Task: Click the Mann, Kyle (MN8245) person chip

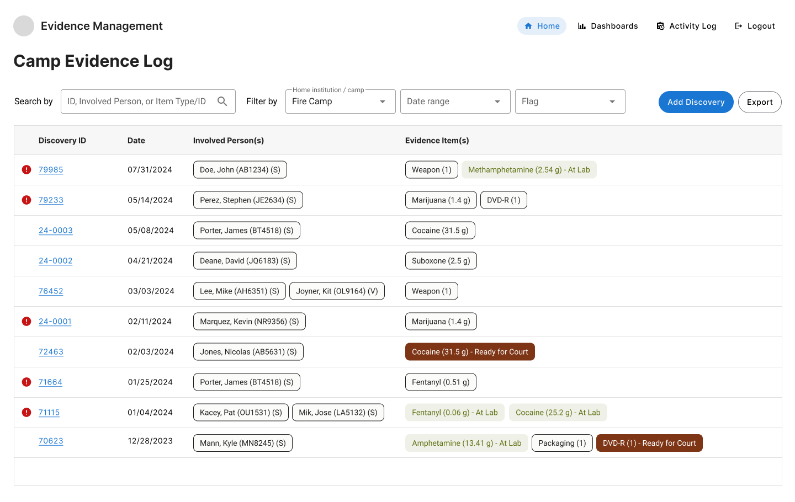Action: pyautogui.click(x=243, y=443)
